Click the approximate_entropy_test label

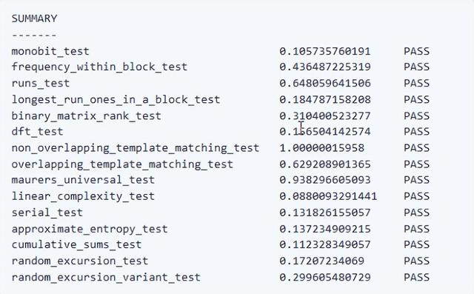[x=90, y=229]
